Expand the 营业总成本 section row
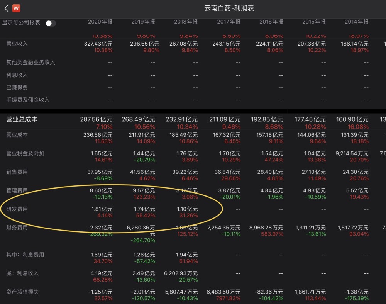The image size is (386, 304). pyautogui.click(x=22, y=120)
